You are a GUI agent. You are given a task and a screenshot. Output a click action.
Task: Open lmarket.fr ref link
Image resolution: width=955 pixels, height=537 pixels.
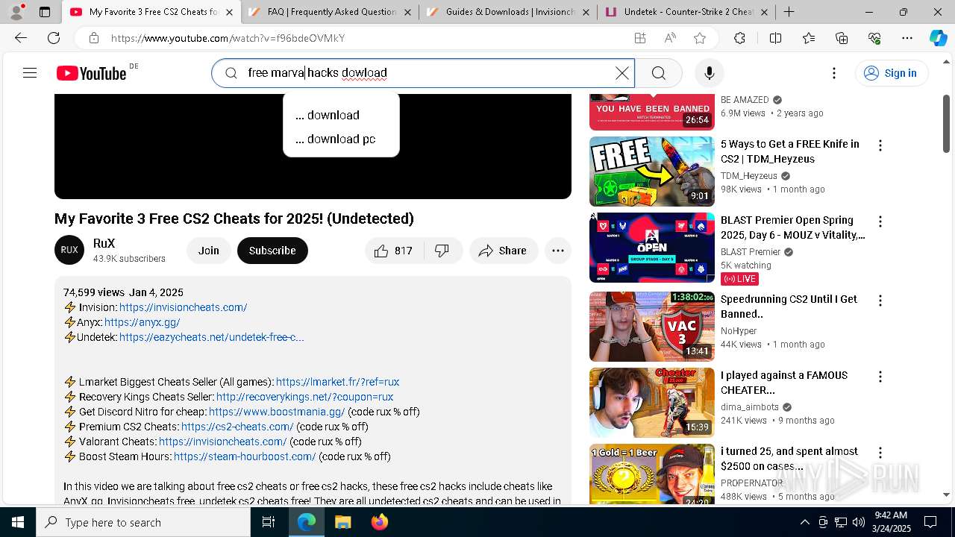click(337, 382)
